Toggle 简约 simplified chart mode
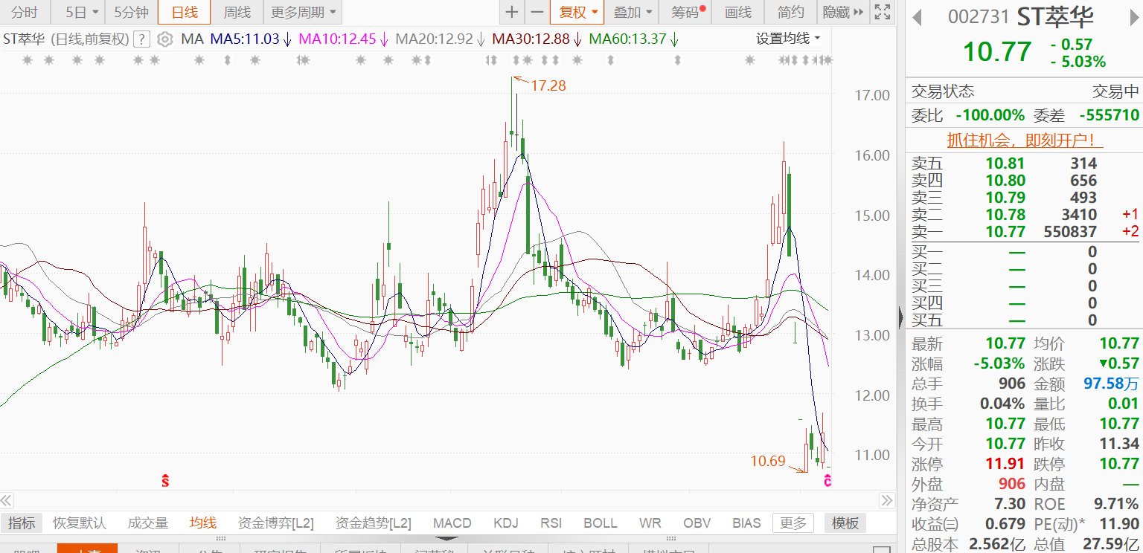Viewport: 1143px width, 553px height. [x=791, y=13]
